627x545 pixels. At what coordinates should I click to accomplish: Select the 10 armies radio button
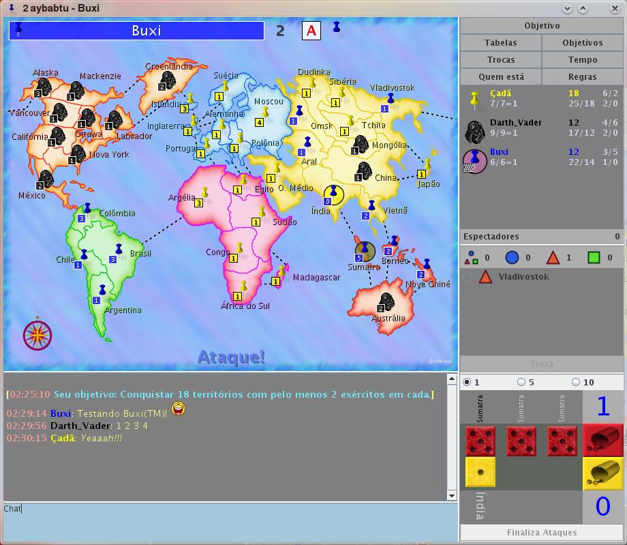576,382
